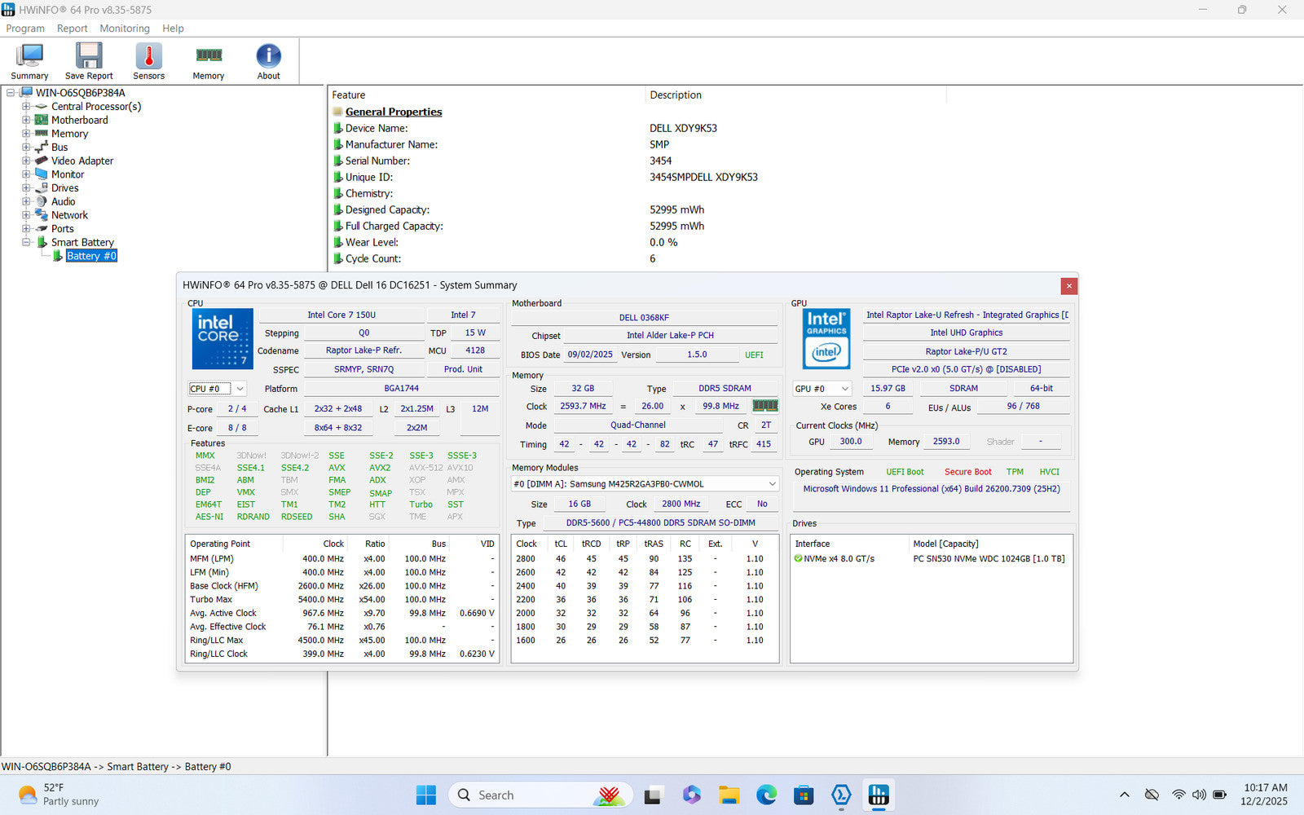Open the DIMM memory module dropdown
The image size is (1304, 815).
[x=644, y=484]
